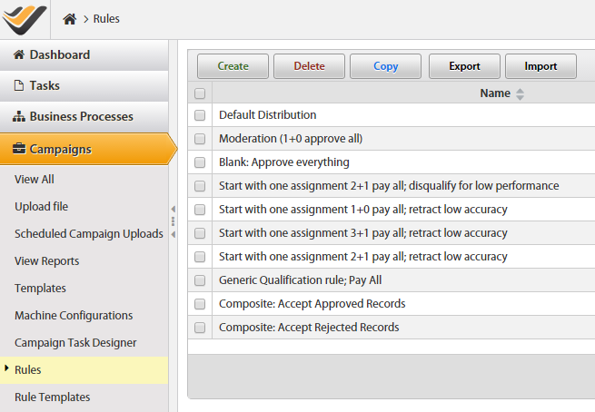595x412 pixels.
Task: Grab the sidebar splitter handle dots
Action: pyautogui.click(x=173, y=221)
